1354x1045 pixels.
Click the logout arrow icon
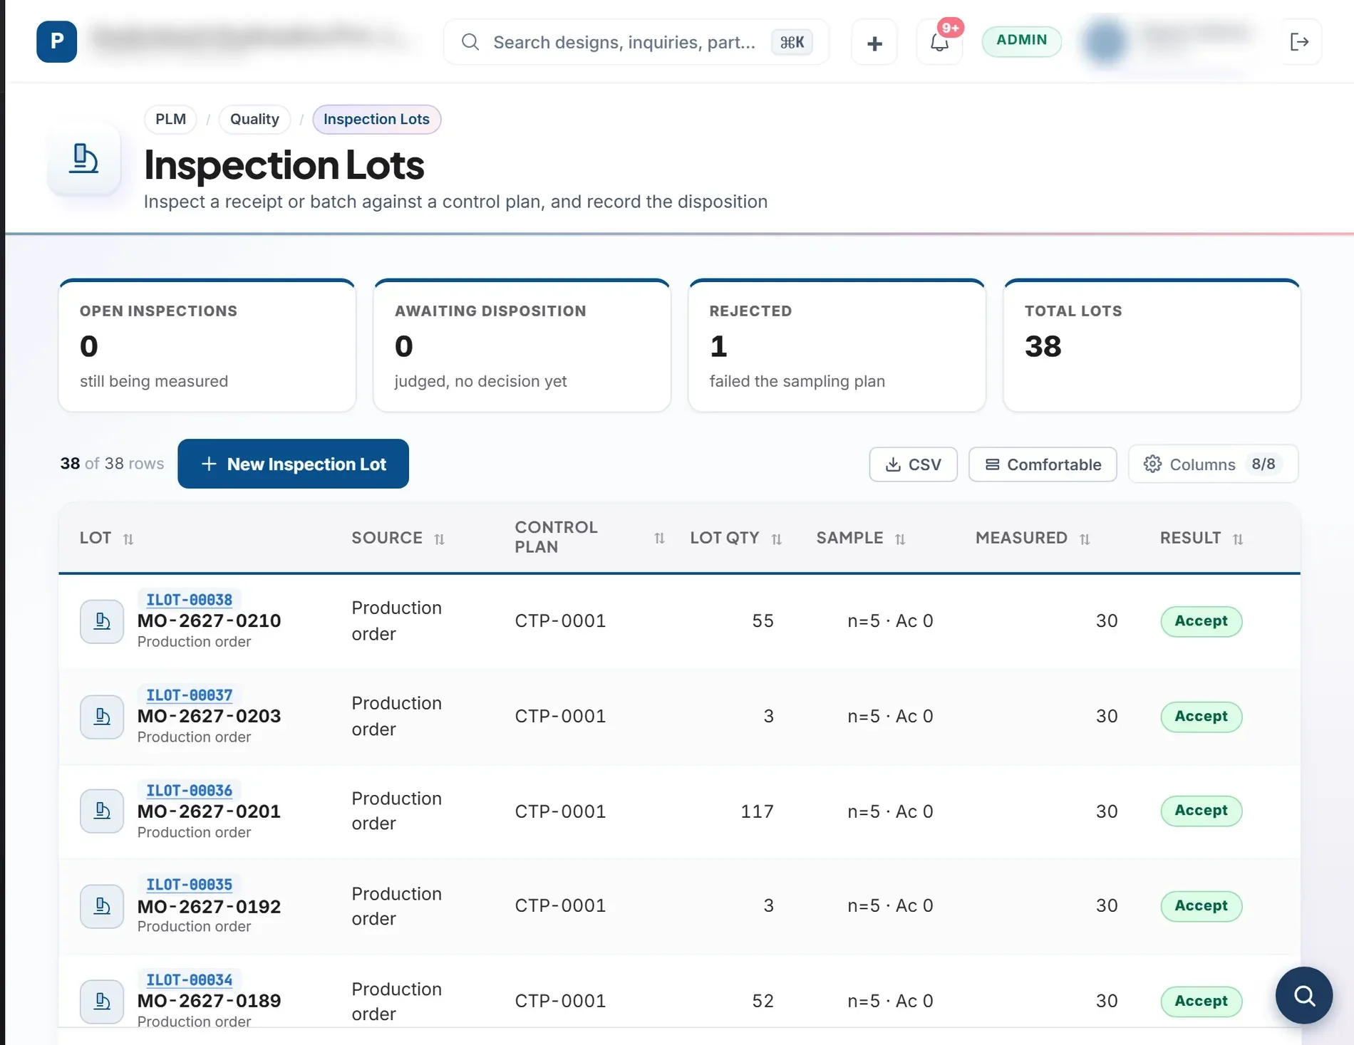pyautogui.click(x=1299, y=42)
